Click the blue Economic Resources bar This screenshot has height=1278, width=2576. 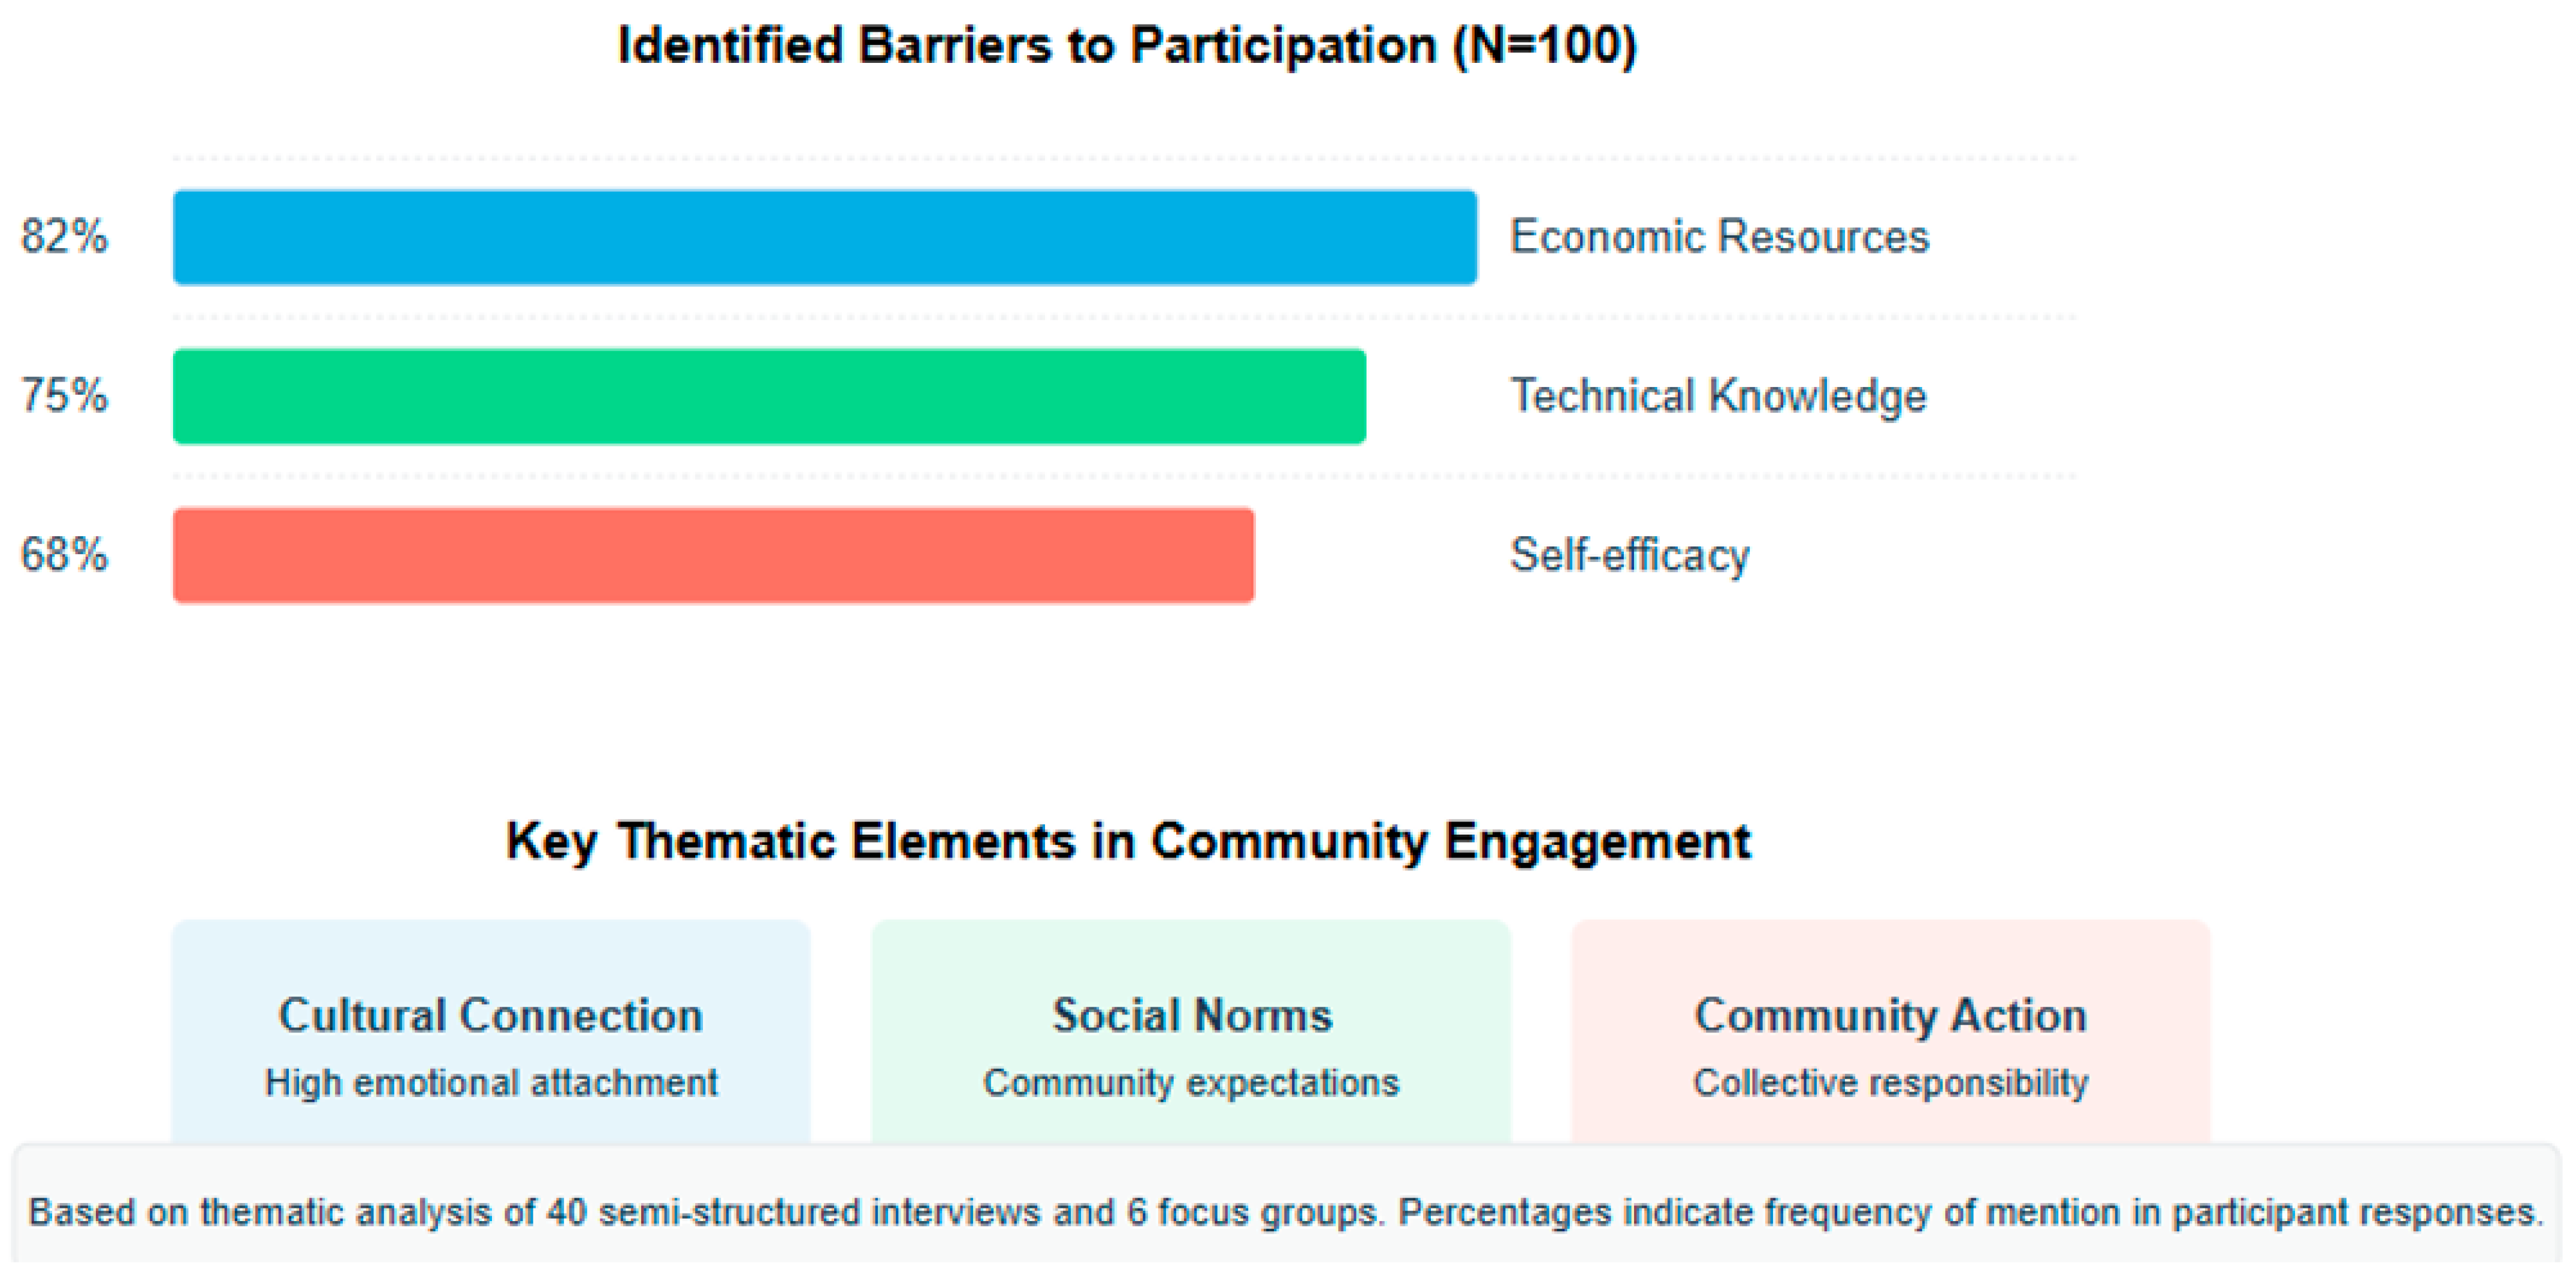(824, 237)
